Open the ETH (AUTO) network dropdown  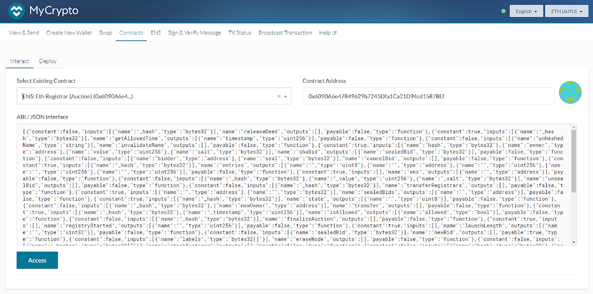coord(566,11)
